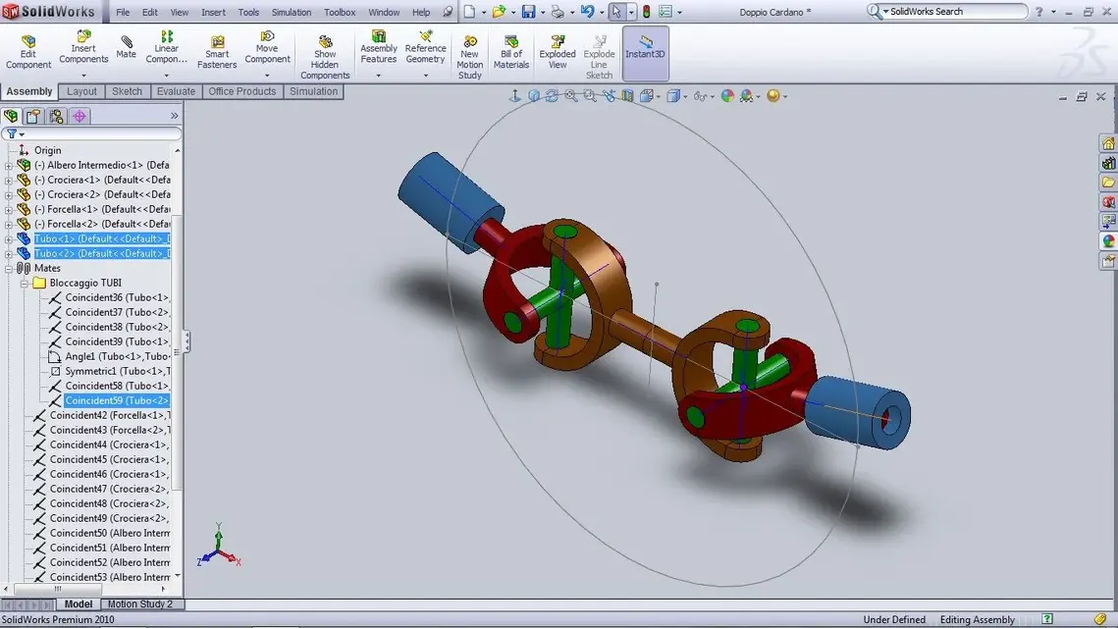Open Smart Fasteners
The image size is (1118, 628).
click(217, 52)
